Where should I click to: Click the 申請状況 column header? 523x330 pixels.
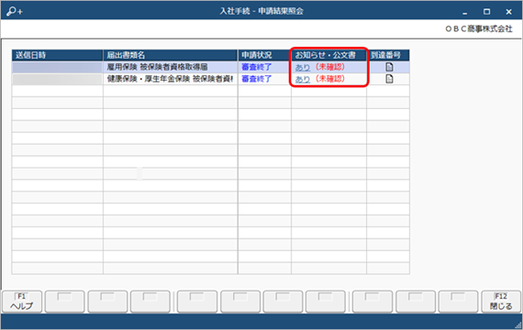[x=264, y=55]
